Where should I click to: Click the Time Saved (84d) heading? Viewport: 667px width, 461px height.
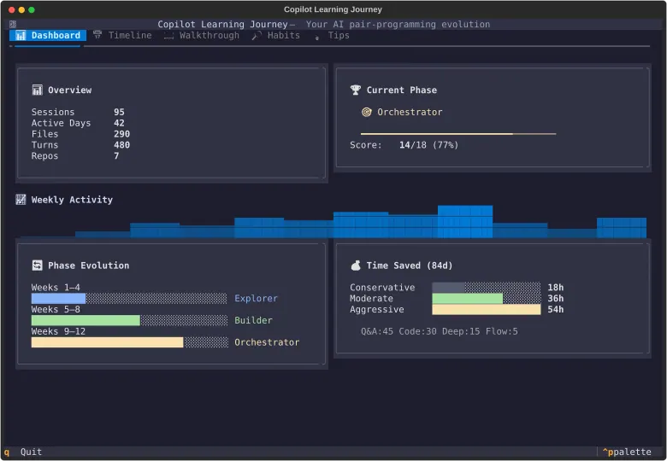tap(410, 266)
